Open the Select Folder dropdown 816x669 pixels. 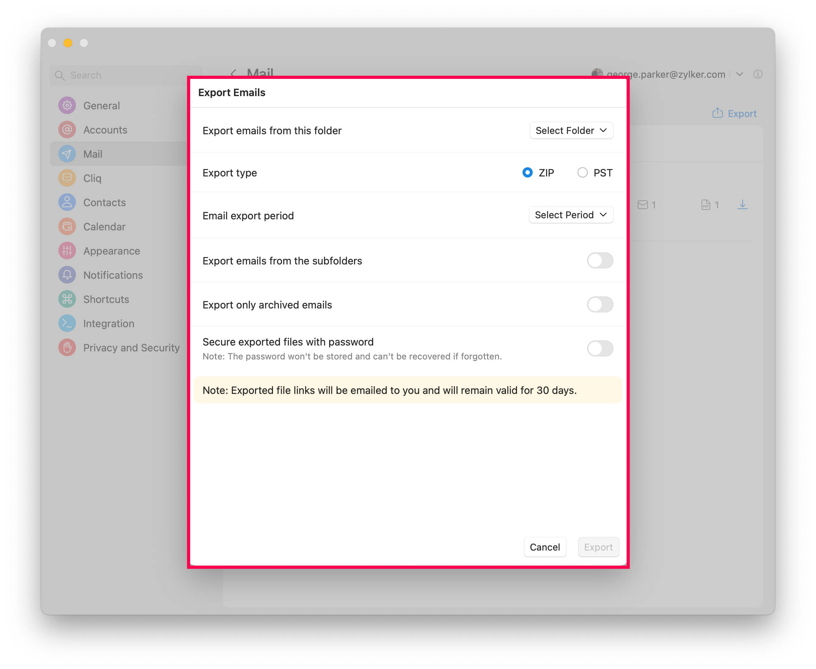tap(571, 131)
